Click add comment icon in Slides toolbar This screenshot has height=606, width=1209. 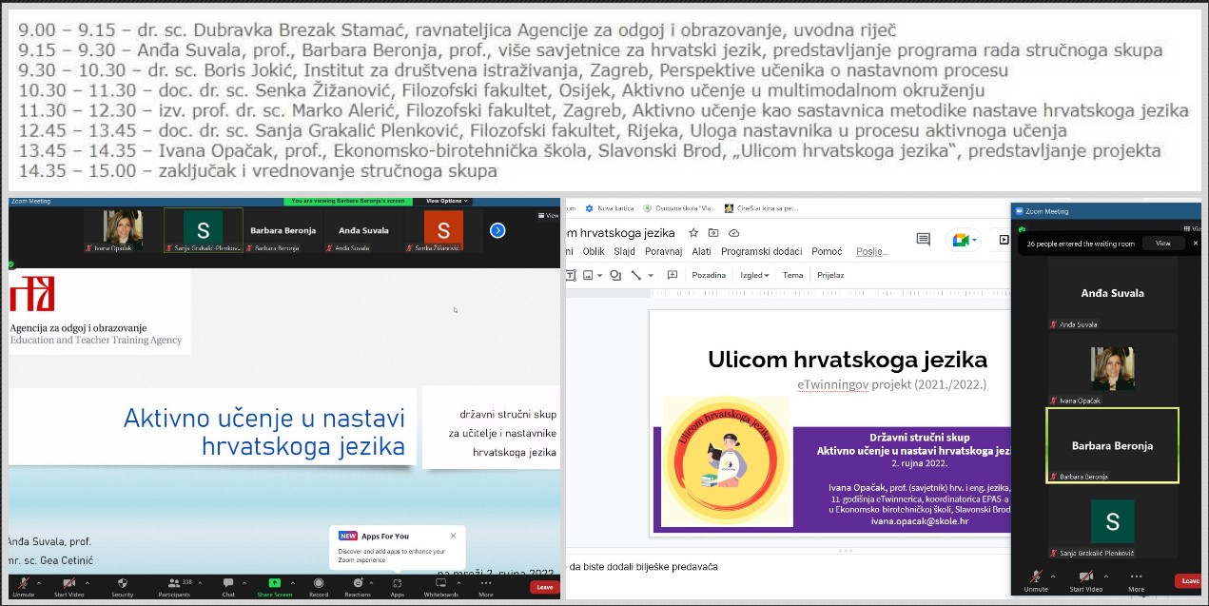(x=673, y=275)
